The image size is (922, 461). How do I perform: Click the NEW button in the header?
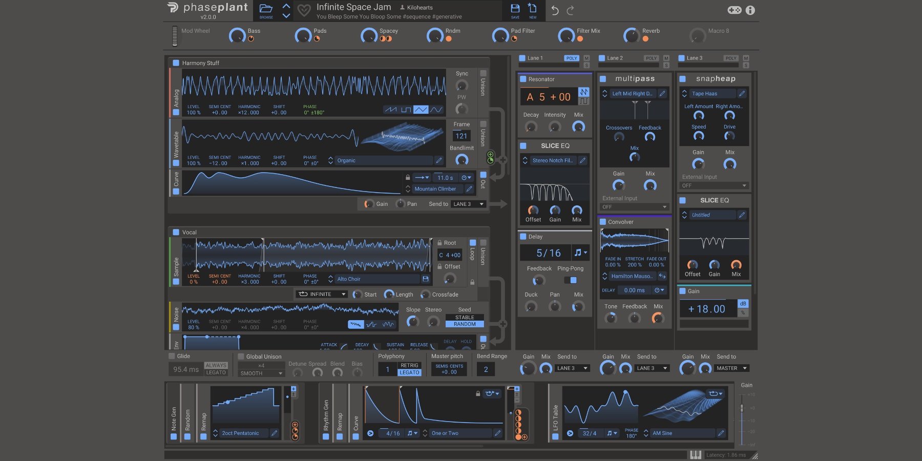pyautogui.click(x=533, y=9)
